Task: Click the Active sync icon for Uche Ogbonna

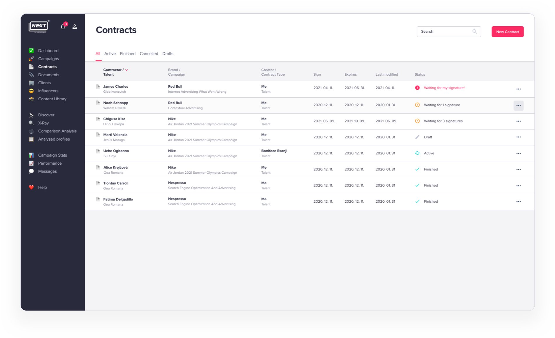Action: click(417, 153)
